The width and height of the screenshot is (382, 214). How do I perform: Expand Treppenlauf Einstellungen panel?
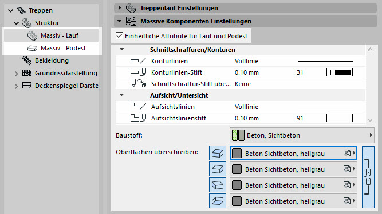coord(119,8)
